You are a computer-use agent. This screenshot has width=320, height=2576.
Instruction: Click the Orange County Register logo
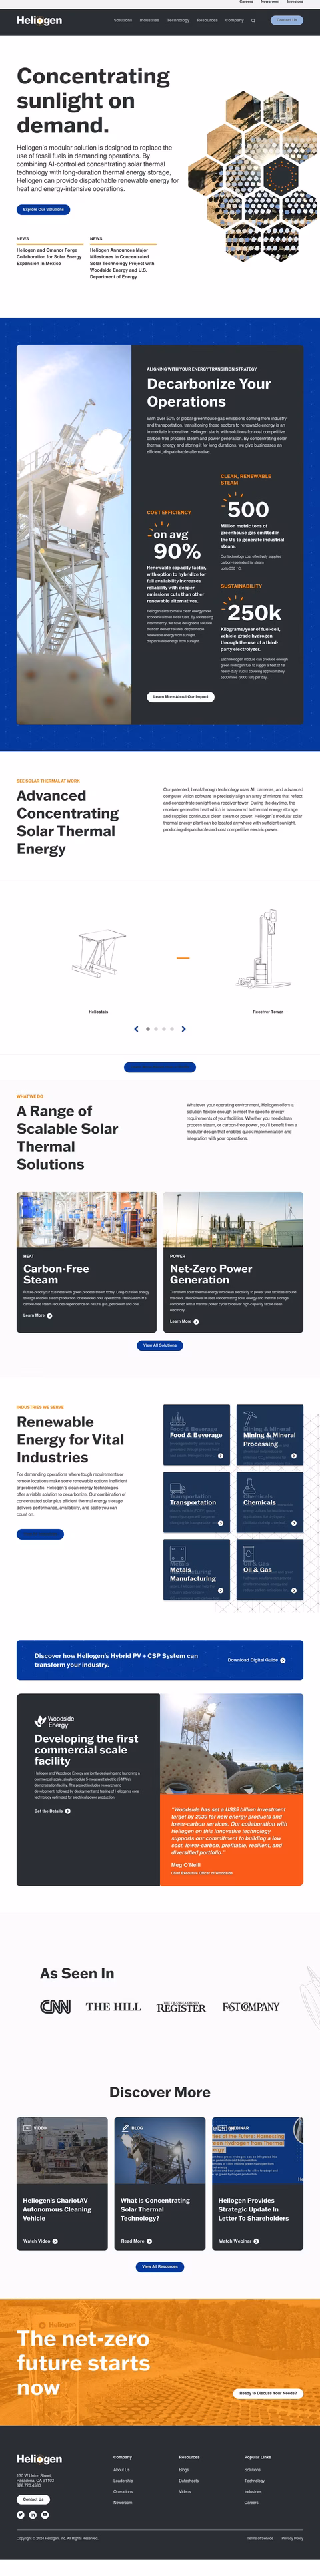181,2006
